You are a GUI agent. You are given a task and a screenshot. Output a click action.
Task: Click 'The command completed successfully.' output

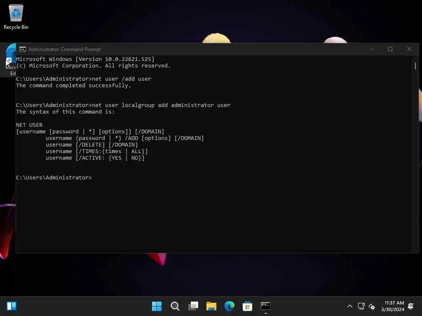click(73, 86)
